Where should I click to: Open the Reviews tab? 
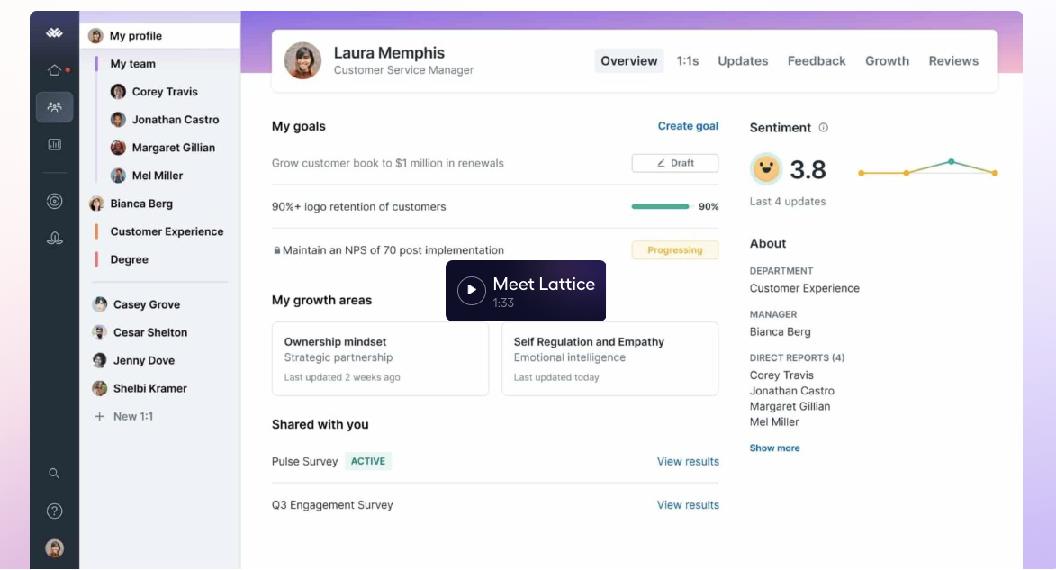[953, 60]
